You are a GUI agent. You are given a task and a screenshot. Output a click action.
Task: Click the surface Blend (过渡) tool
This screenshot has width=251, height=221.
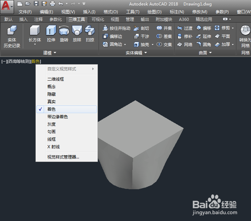pyautogui.click(x=185, y=28)
